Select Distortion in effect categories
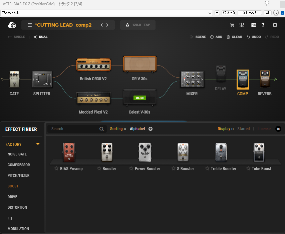 [x=17, y=207]
